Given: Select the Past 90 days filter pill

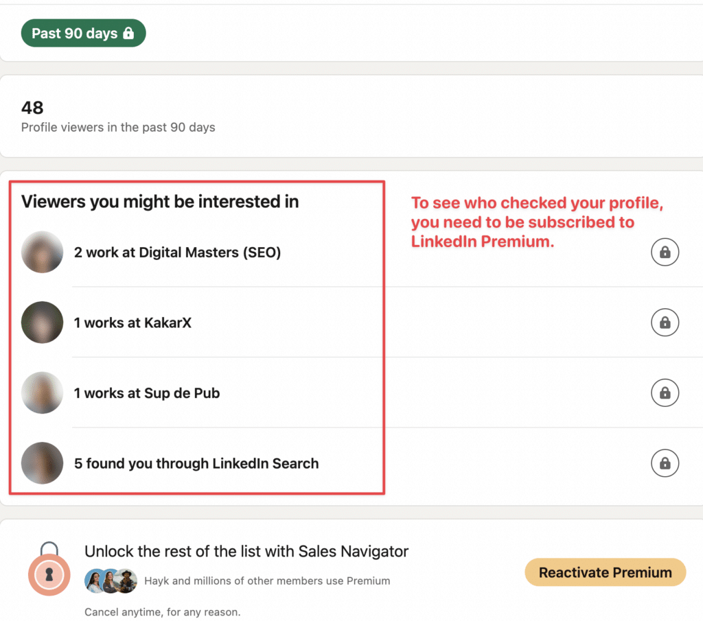Looking at the screenshot, I should [83, 33].
